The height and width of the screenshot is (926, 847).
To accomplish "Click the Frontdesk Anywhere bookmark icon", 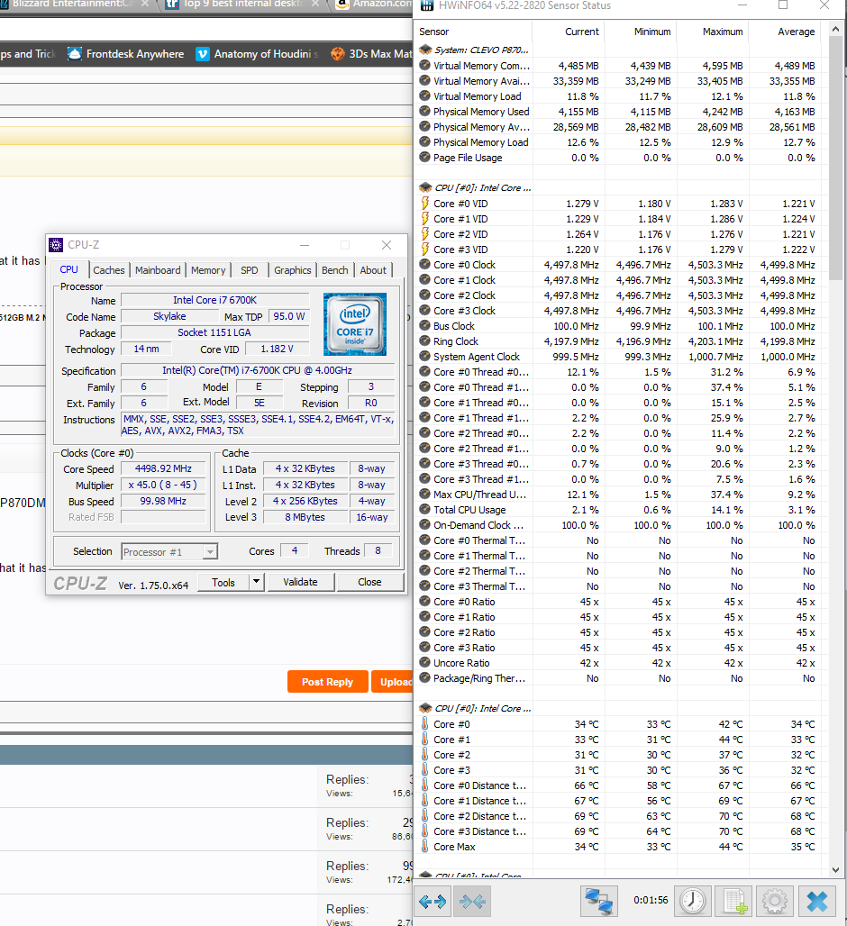I will [75, 54].
